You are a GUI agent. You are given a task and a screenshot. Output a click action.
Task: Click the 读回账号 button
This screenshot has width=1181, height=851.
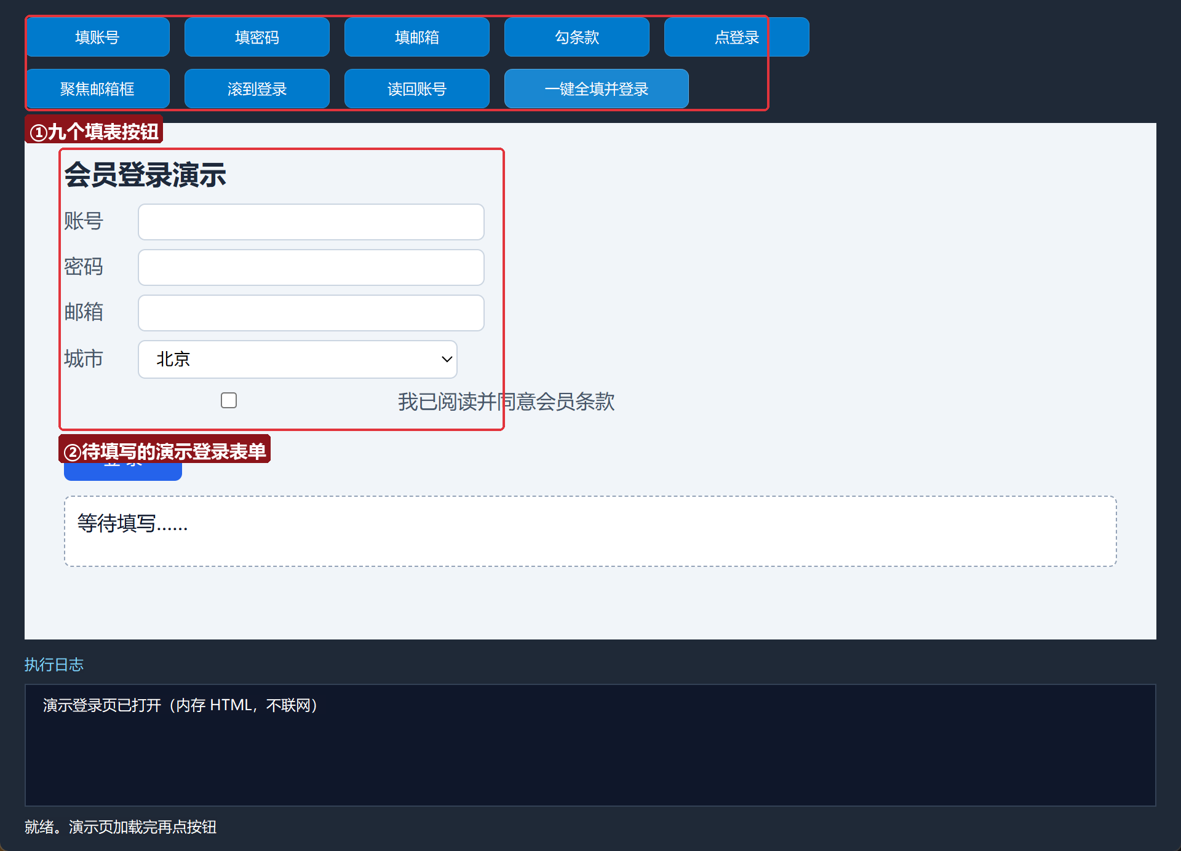click(x=417, y=89)
